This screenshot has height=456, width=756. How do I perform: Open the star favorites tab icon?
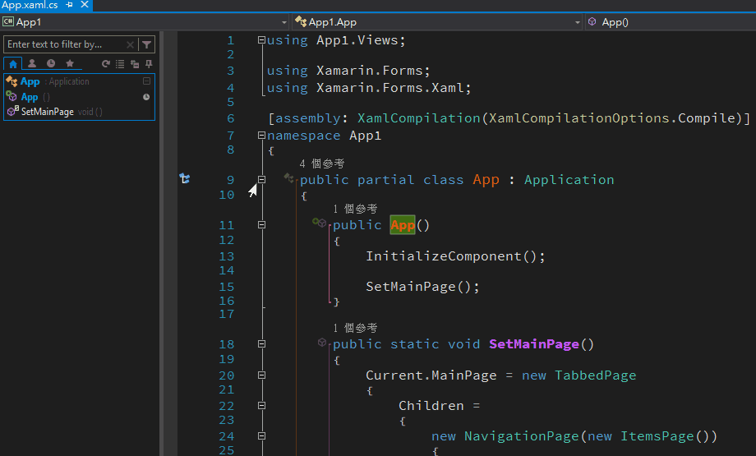[70, 63]
